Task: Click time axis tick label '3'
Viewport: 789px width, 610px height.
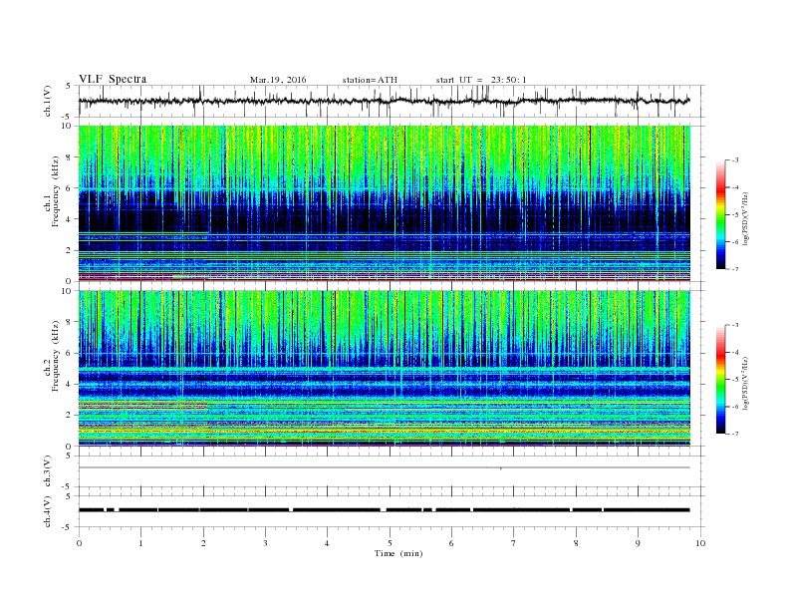Action: coord(265,543)
